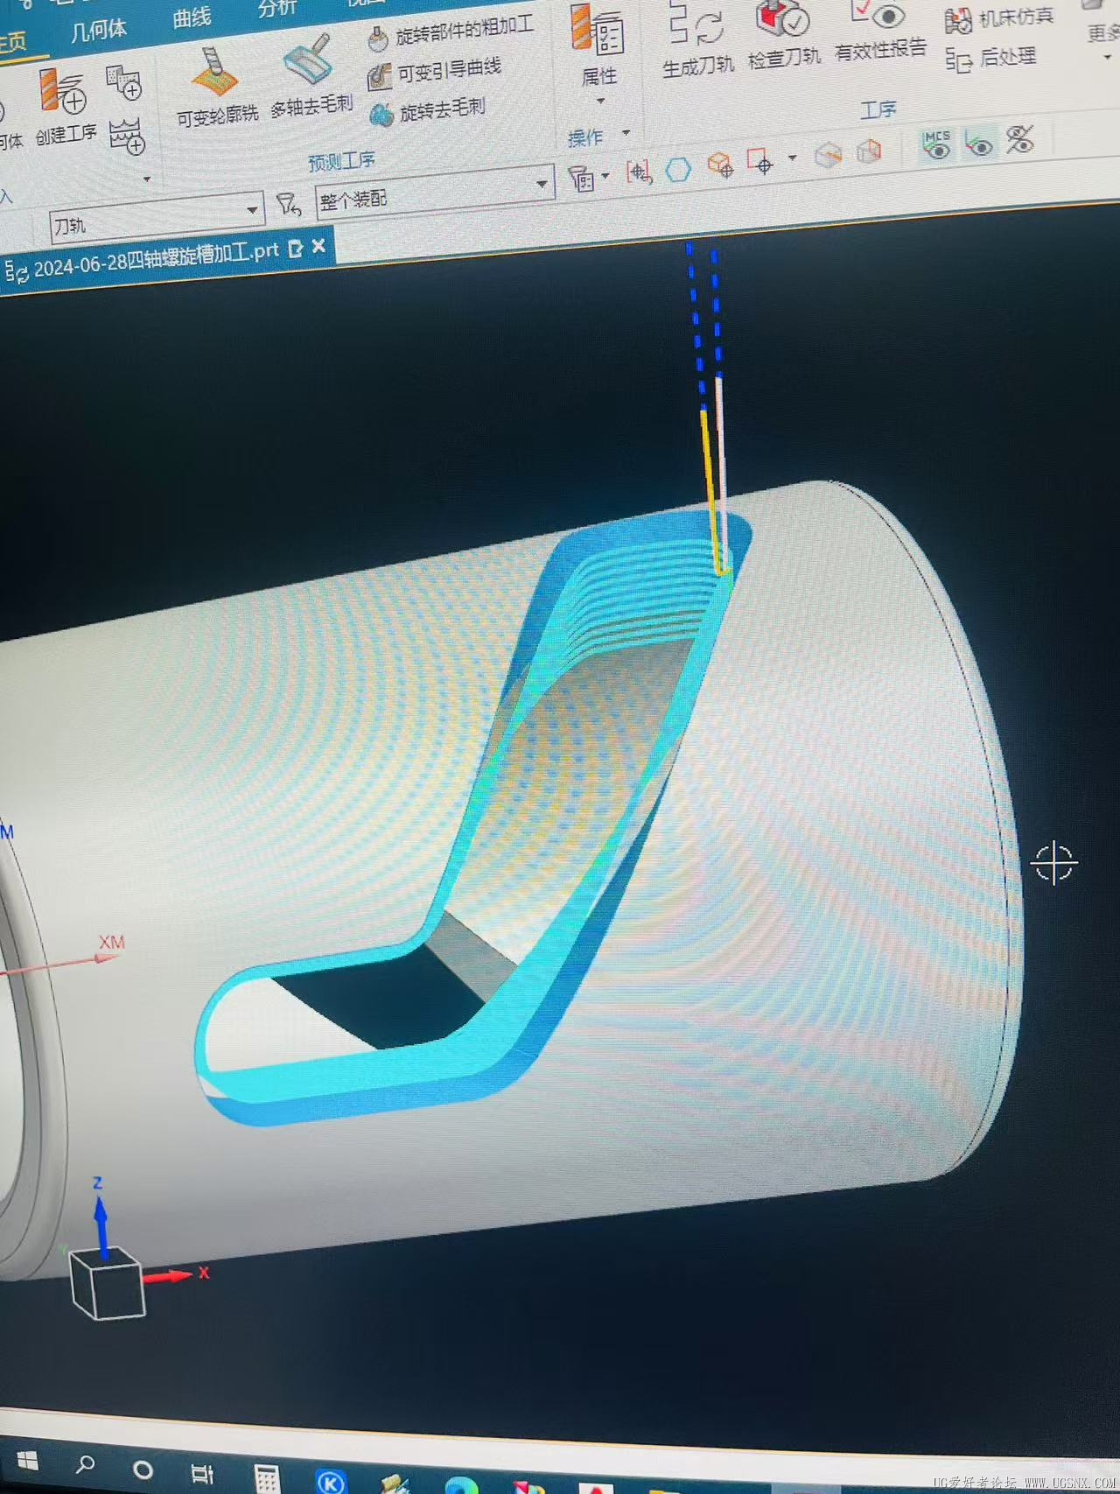Click the taskbar search magnifier
This screenshot has height=1494, width=1120.
click(85, 1464)
